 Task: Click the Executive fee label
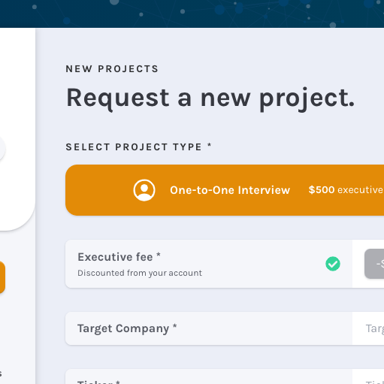(119, 257)
